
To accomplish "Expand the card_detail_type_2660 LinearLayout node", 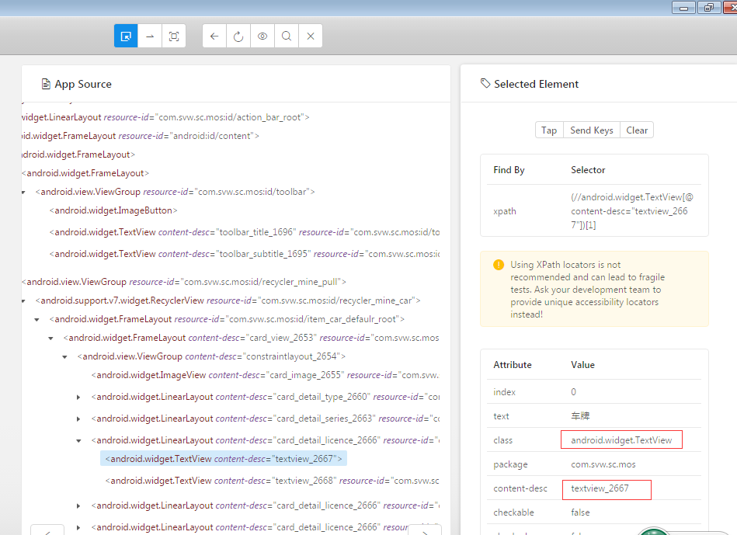I will 78,398.
